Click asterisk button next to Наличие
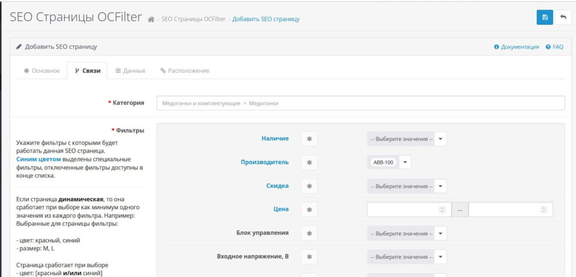 point(309,139)
